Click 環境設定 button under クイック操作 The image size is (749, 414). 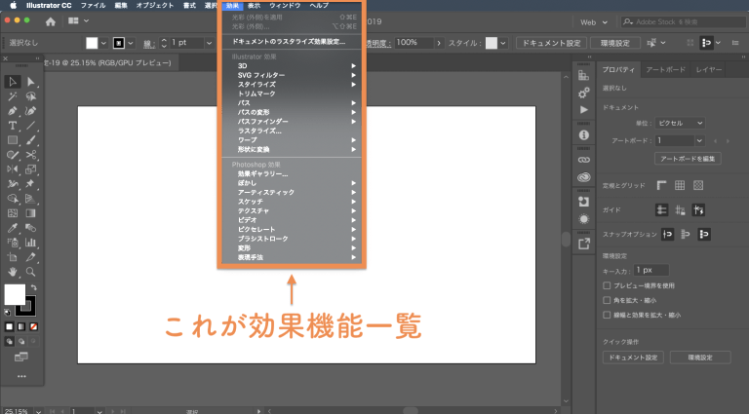[x=700, y=358]
